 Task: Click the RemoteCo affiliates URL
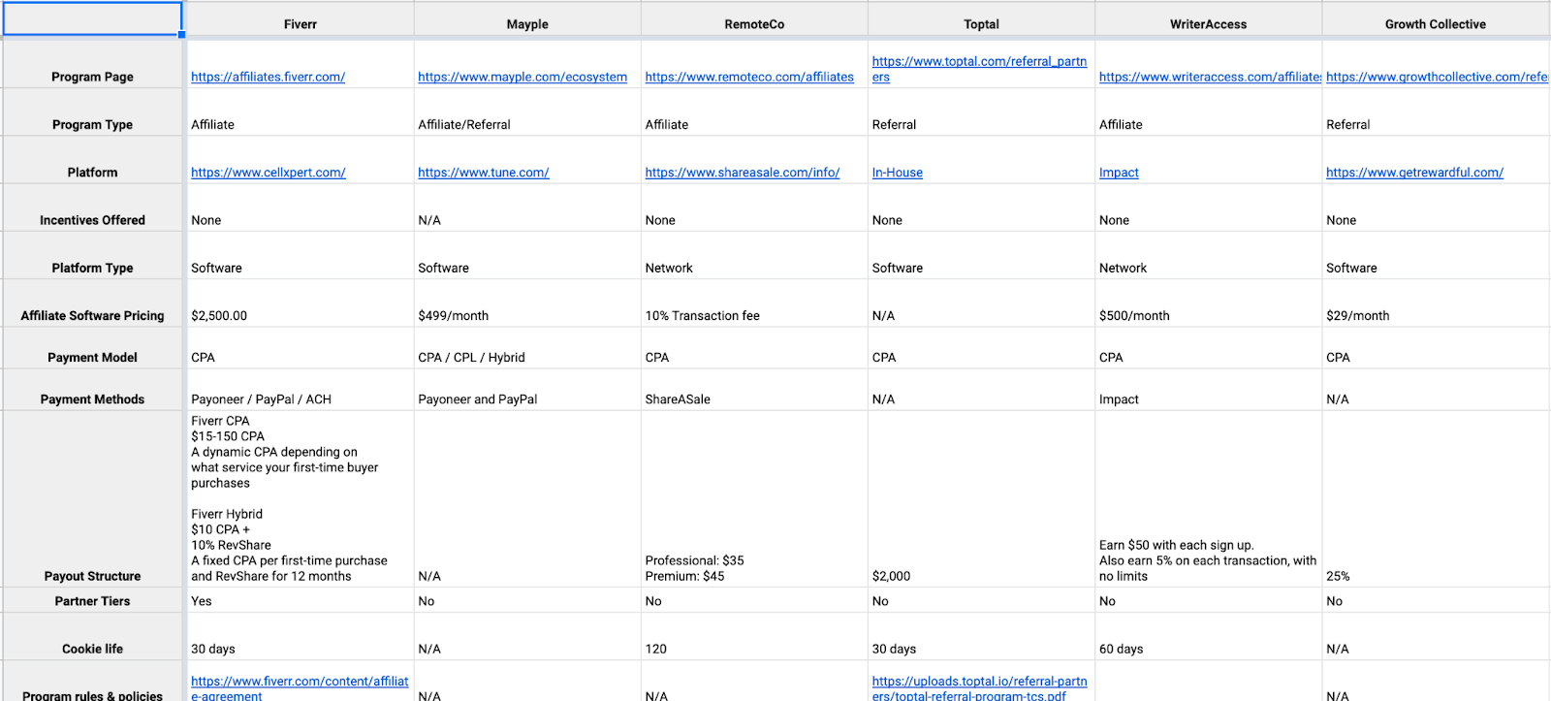coord(749,78)
